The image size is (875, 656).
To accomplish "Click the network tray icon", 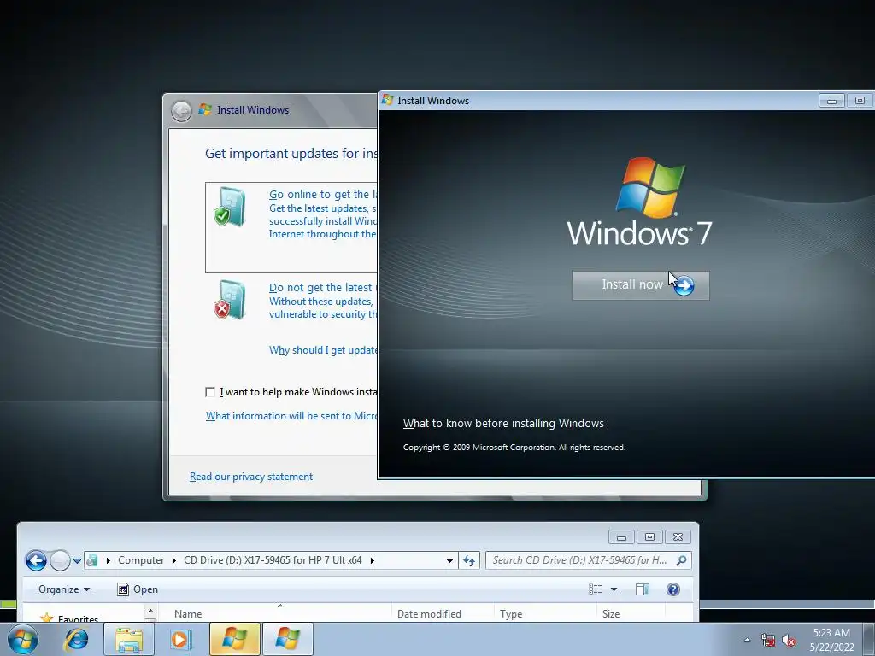I will pyautogui.click(x=768, y=641).
